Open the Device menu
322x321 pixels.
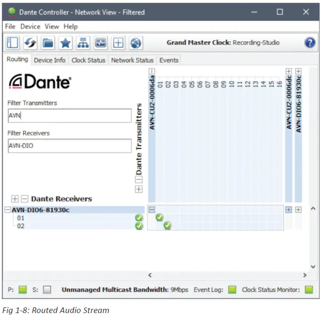(30, 27)
